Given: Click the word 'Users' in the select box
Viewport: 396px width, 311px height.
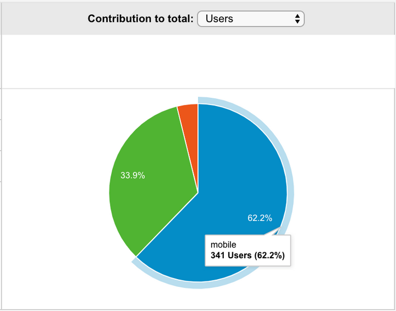Looking at the screenshot, I should (219, 19).
